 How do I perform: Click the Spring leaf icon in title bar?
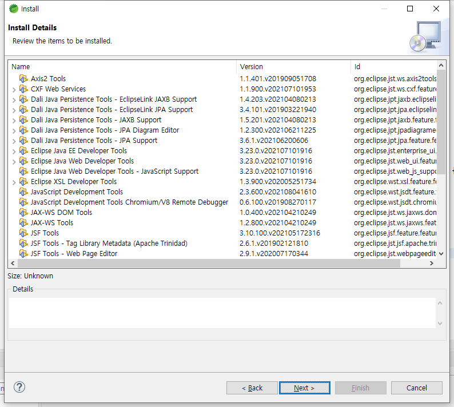pyautogui.click(x=13, y=9)
